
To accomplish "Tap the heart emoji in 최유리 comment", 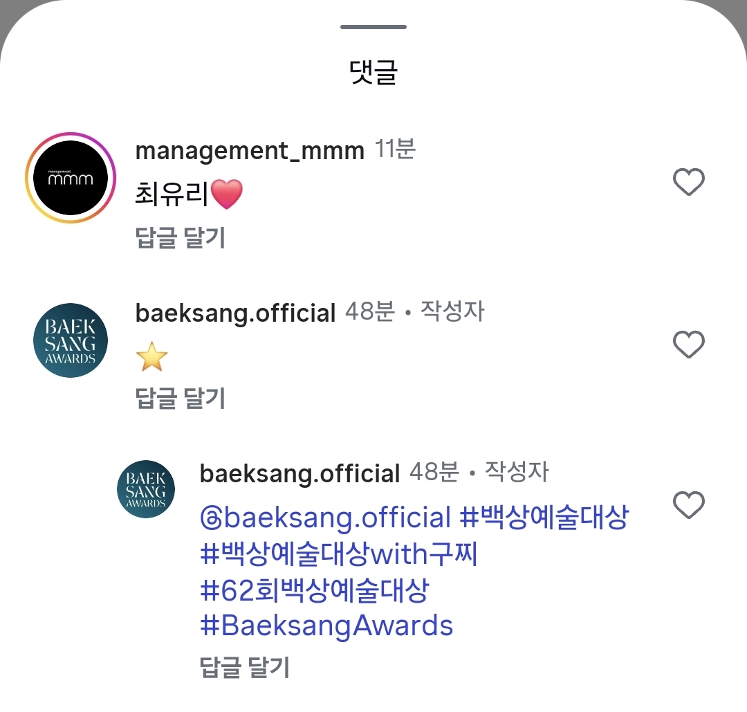I will pyautogui.click(x=227, y=194).
